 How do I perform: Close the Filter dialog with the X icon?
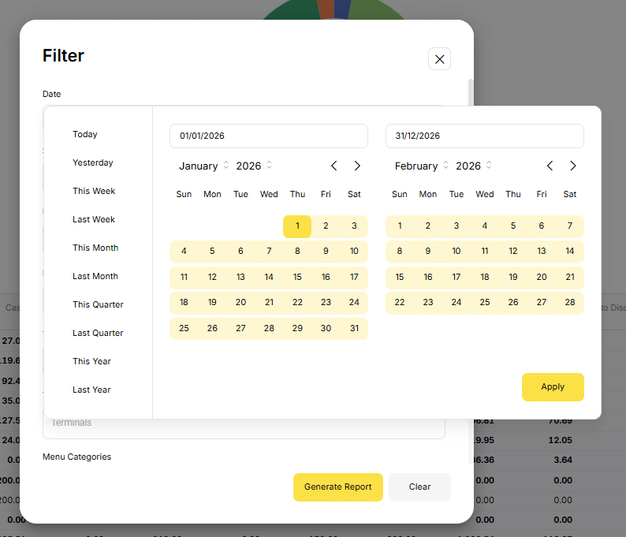[x=439, y=59]
